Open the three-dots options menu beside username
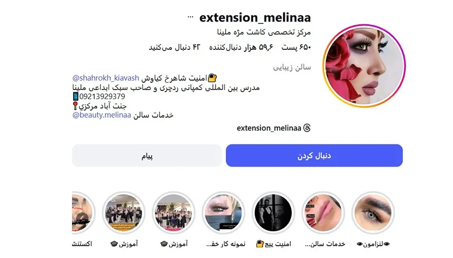 (x=190, y=17)
